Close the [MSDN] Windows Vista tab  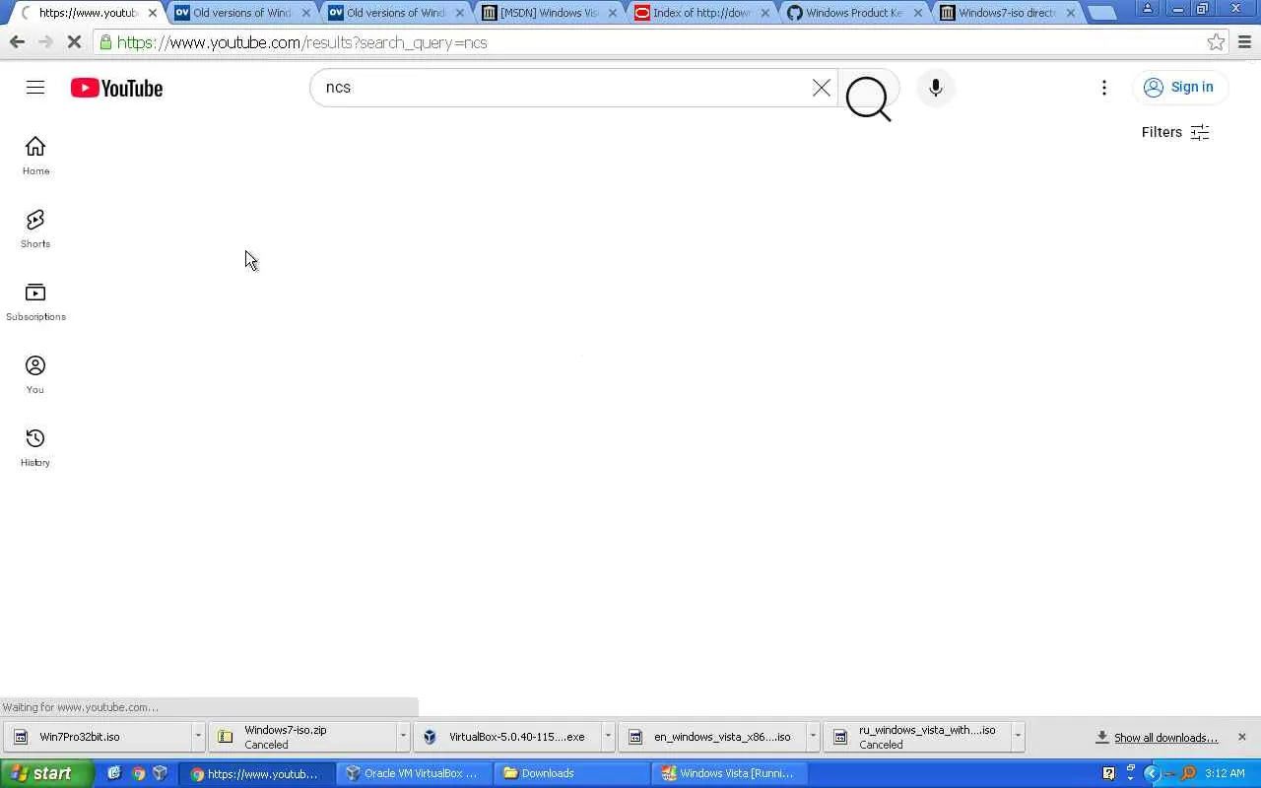pos(613,13)
